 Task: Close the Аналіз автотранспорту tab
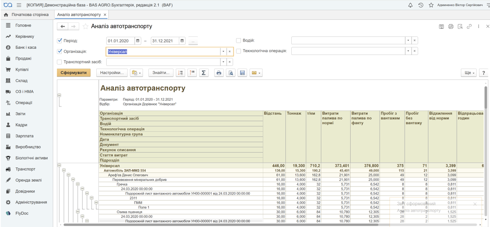(105, 15)
